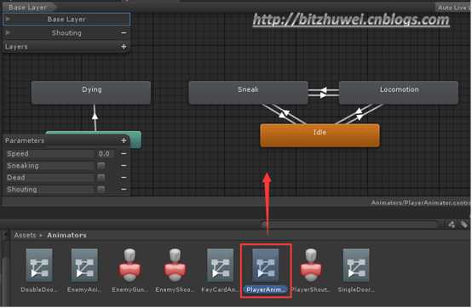Image resolution: width=472 pixels, height=308 pixels.
Task: Remove the Speed parameter
Action: [x=124, y=153]
